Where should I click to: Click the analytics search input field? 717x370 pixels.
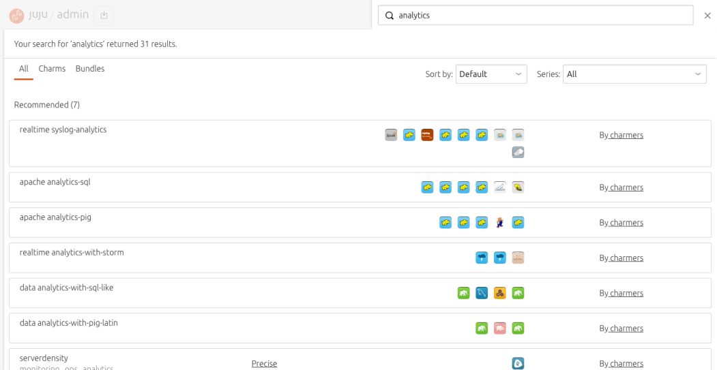536,15
